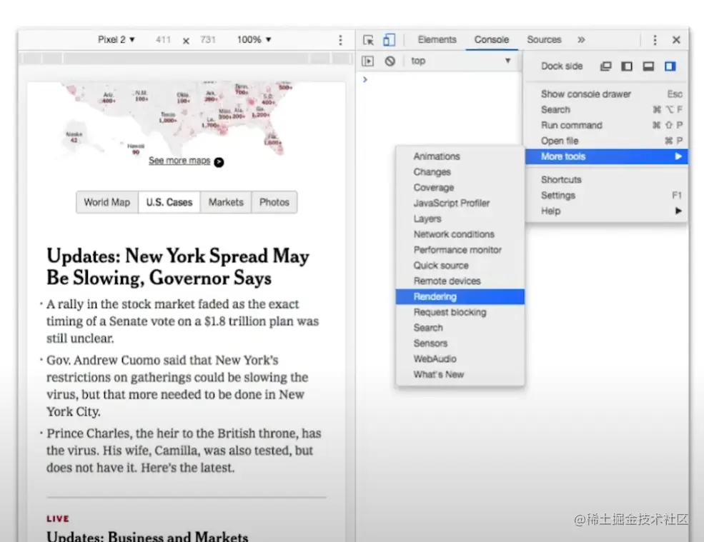
Task: Close the DevTools panel
Action: click(676, 40)
